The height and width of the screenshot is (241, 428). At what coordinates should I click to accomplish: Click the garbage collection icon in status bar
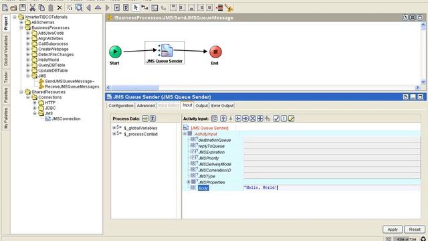tap(423, 239)
